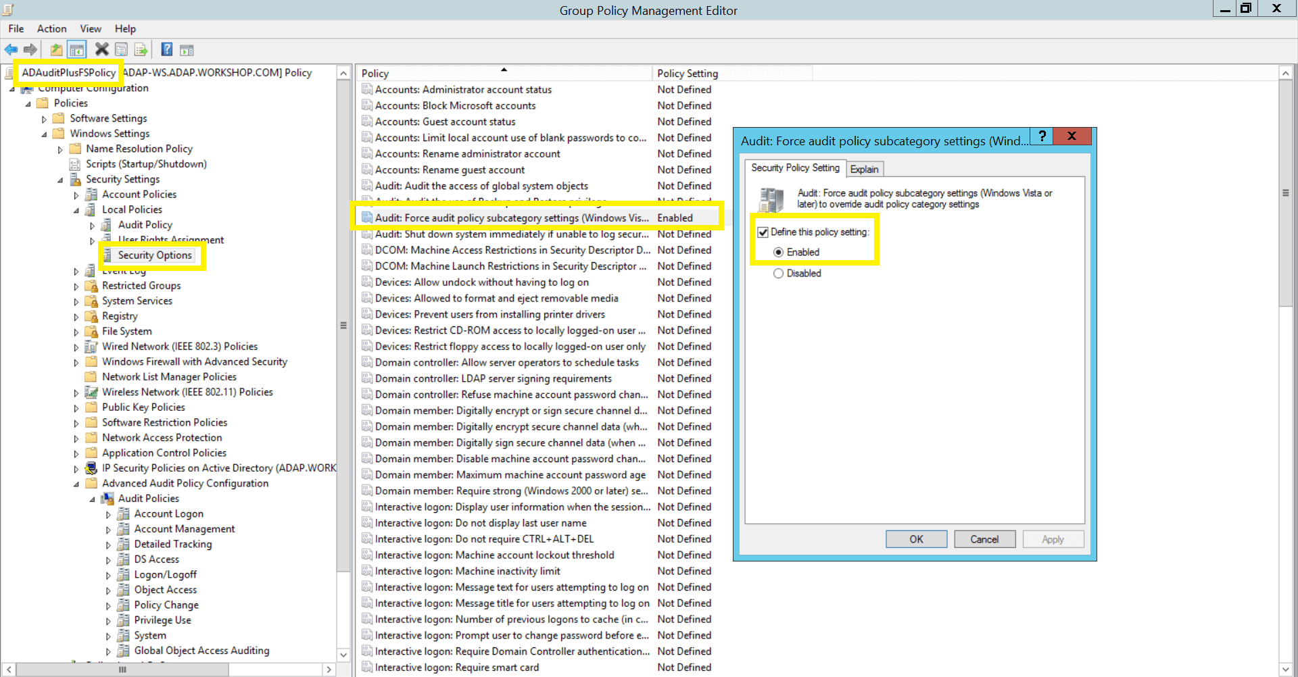This screenshot has width=1298, height=677.
Task: Open Properties via toolbar icon
Action: [x=121, y=49]
